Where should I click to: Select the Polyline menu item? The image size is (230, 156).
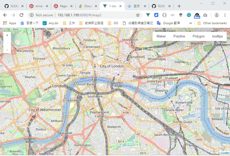click(x=179, y=36)
